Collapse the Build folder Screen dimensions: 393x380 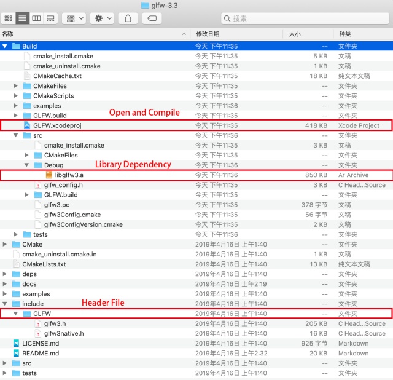point(4,46)
